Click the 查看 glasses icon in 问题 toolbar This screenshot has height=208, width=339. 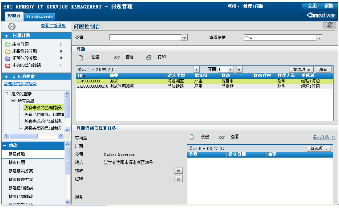pyautogui.click(x=117, y=58)
